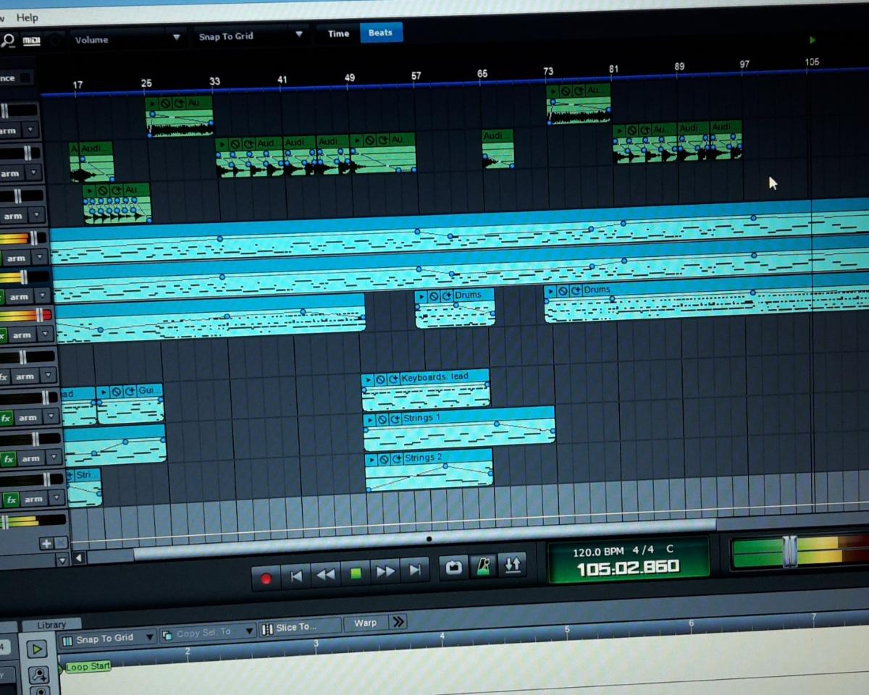
Task: Click the MIDI icon in the top toolbar
Action: coord(31,41)
